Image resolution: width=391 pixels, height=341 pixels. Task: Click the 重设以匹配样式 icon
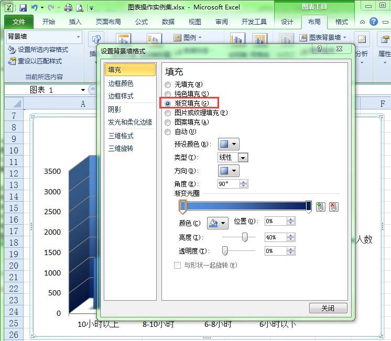tap(12, 61)
